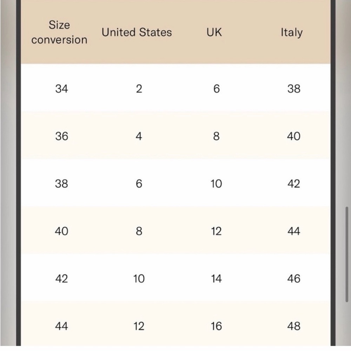
Task: Click the vertical scrollbar thumb
Action: pyautogui.click(x=347, y=254)
